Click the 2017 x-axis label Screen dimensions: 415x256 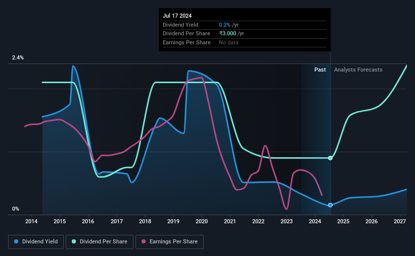click(x=116, y=221)
